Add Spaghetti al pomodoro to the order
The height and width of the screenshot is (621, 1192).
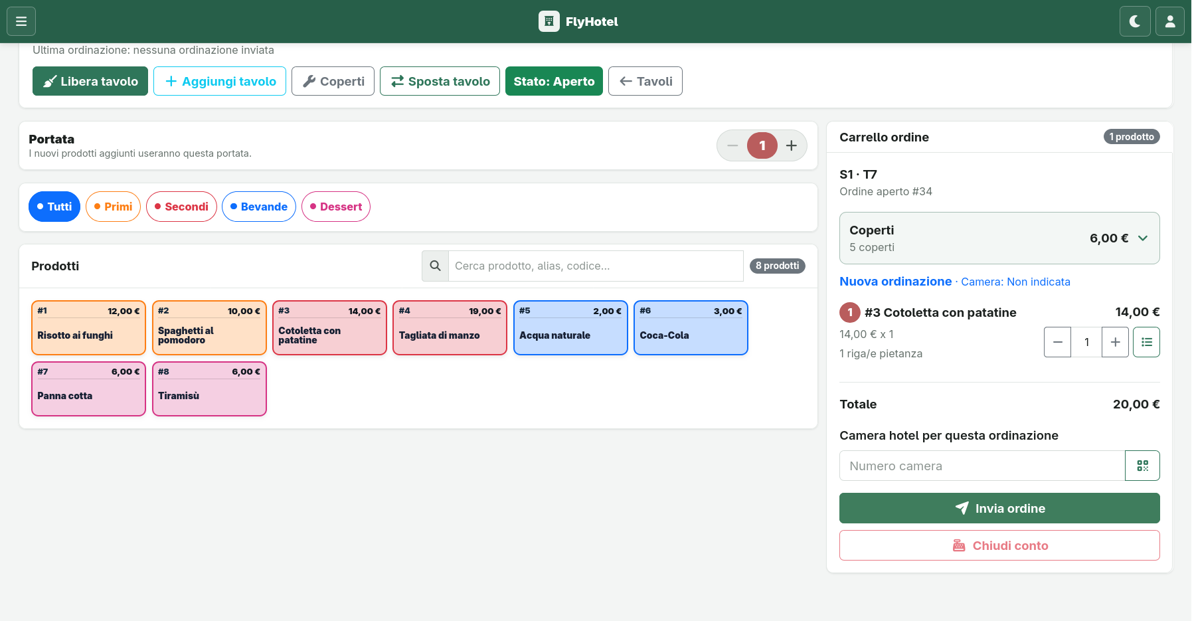coord(209,327)
